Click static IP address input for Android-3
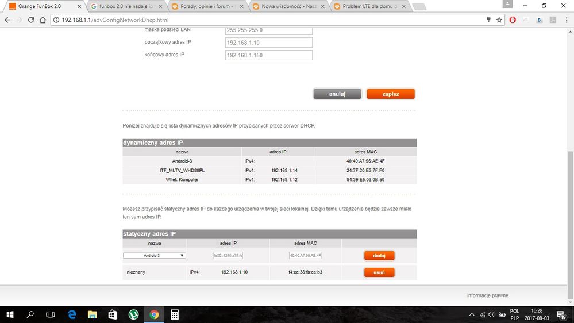Viewport: 574px width, 323px height. (228, 256)
